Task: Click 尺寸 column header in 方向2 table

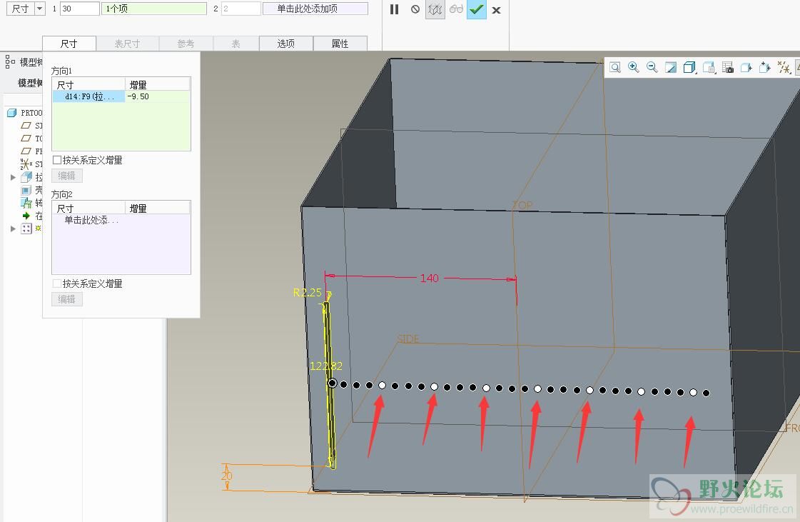Action: 88,209
